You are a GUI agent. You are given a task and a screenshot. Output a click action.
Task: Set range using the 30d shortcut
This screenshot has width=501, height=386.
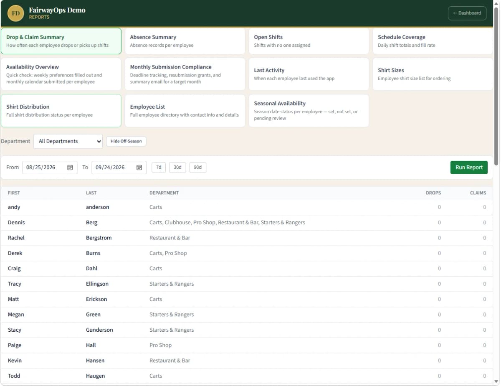pos(177,168)
